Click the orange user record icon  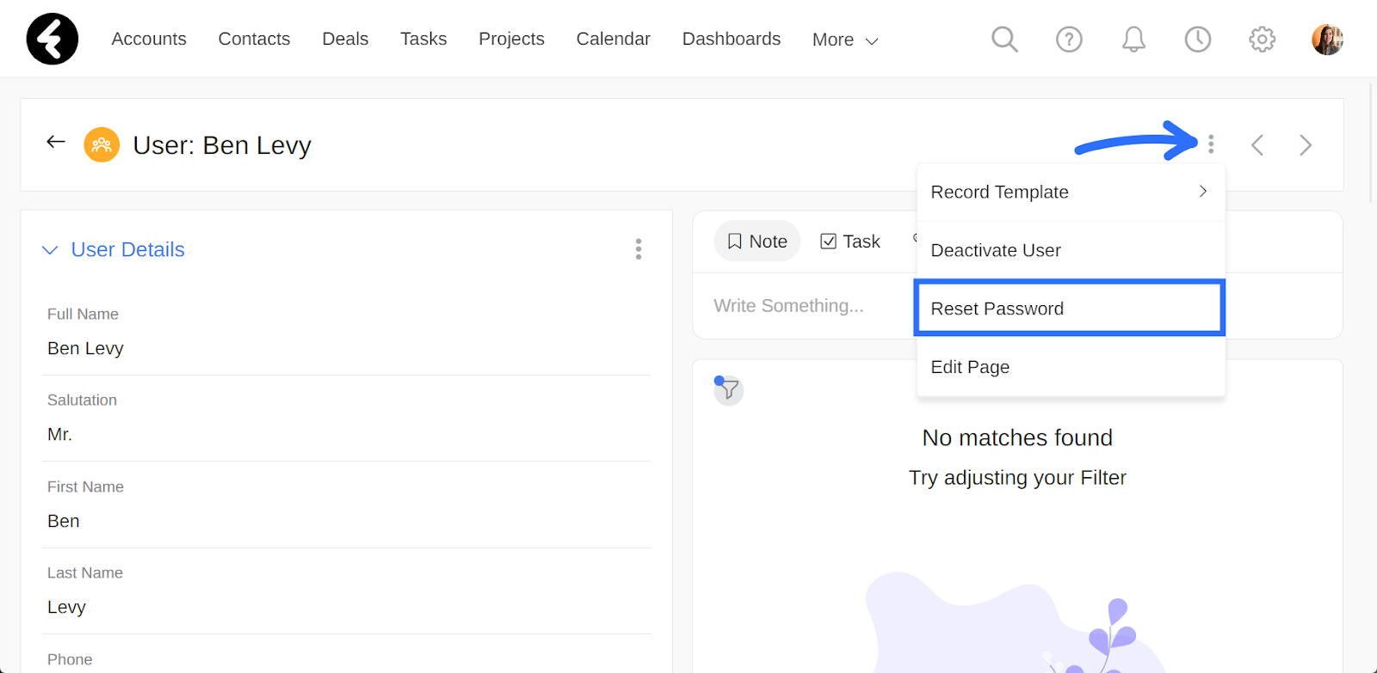point(102,144)
